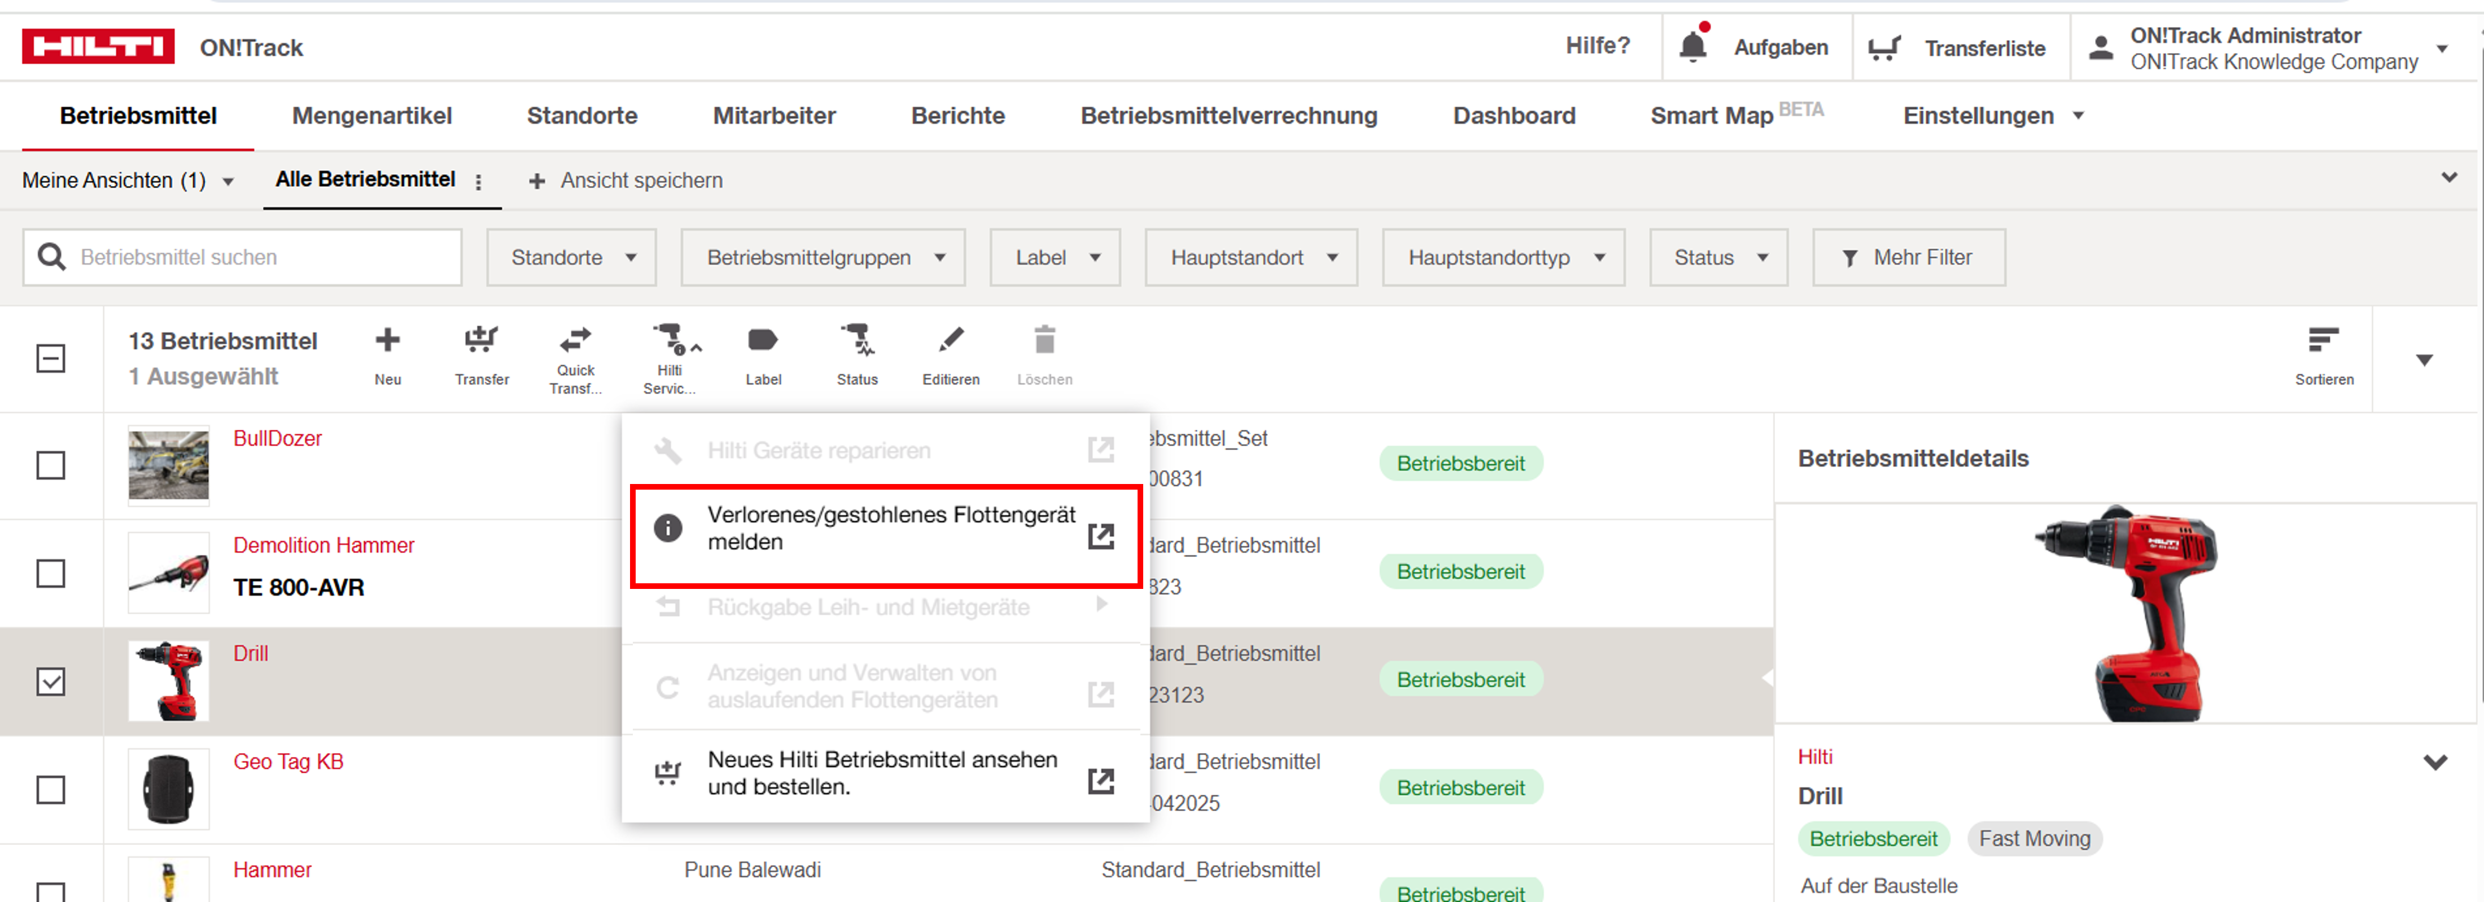Uncheck the Drill row checkbox
This screenshot has height=902, width=2484.
51,681
